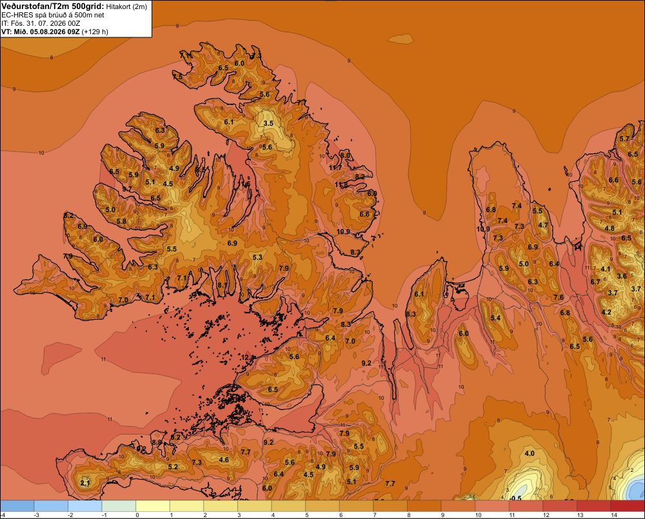Click the 3.5 temperature label on the map
This screenshot has height=519, width=645.
(x=268, y=123)
